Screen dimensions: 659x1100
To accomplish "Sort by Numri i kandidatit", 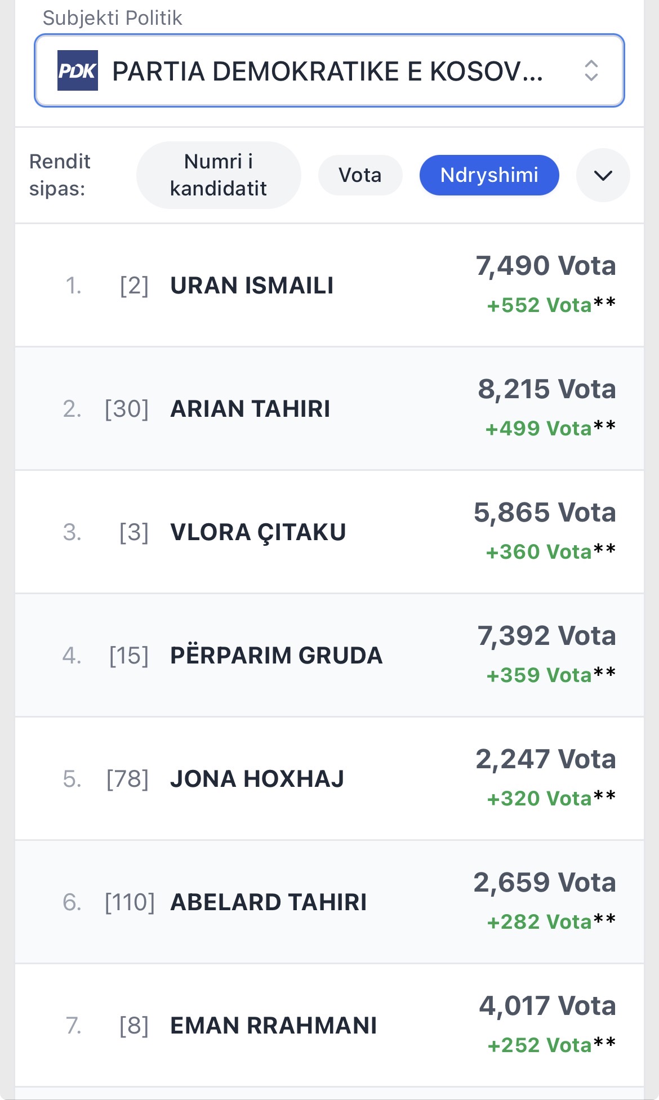I will pos(219,175).
